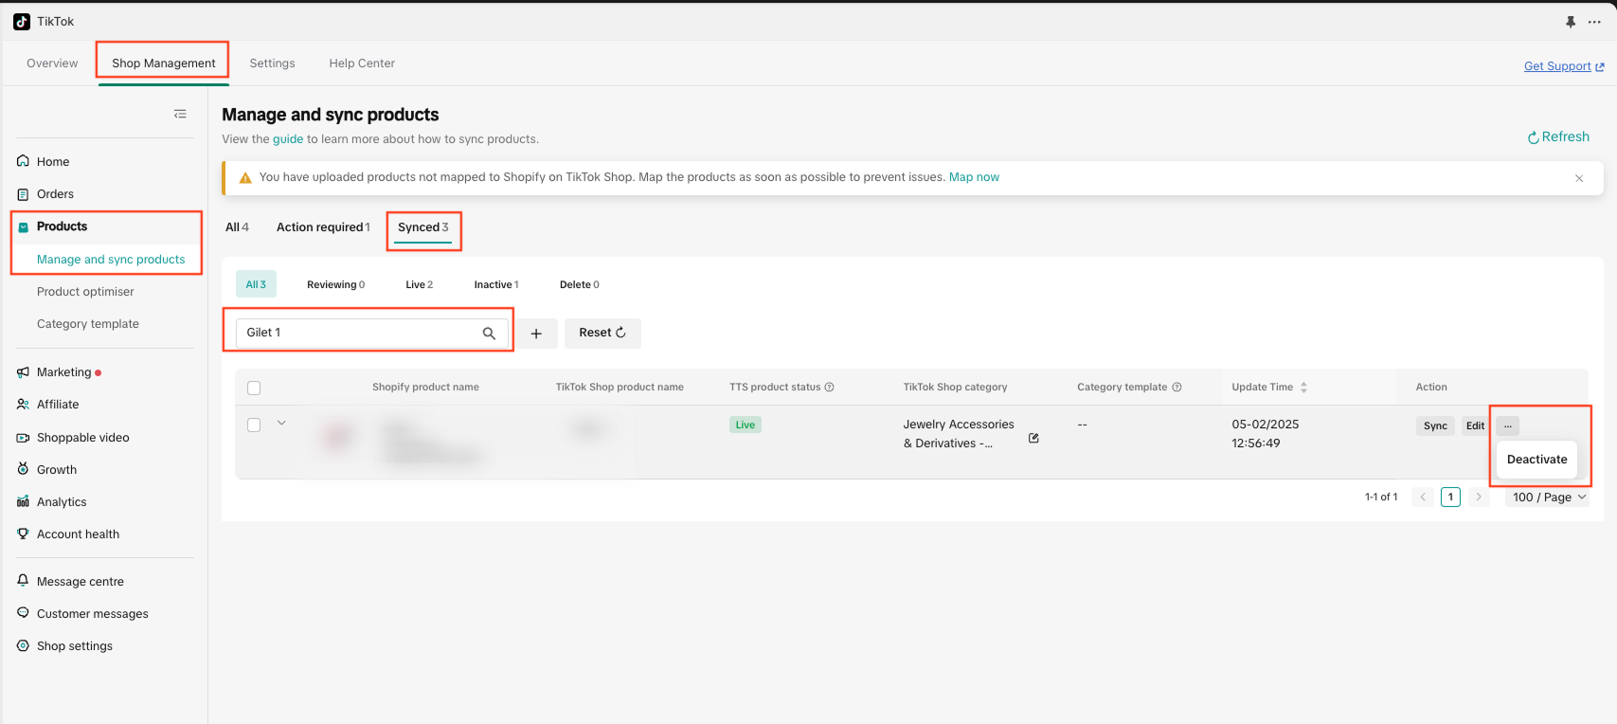Open the Help Center tab

coord(362,63)
